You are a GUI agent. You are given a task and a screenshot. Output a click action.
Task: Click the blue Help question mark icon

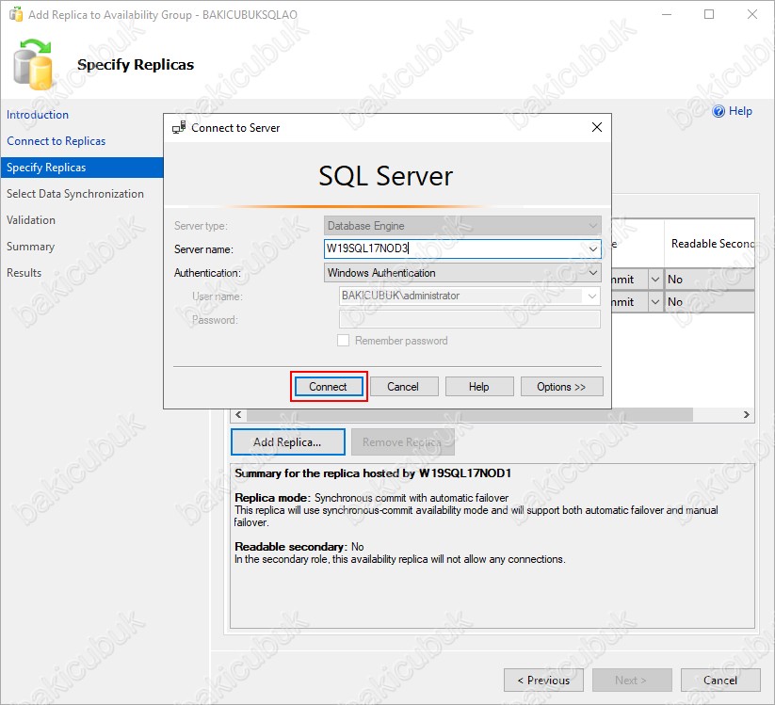click(718, 111)
